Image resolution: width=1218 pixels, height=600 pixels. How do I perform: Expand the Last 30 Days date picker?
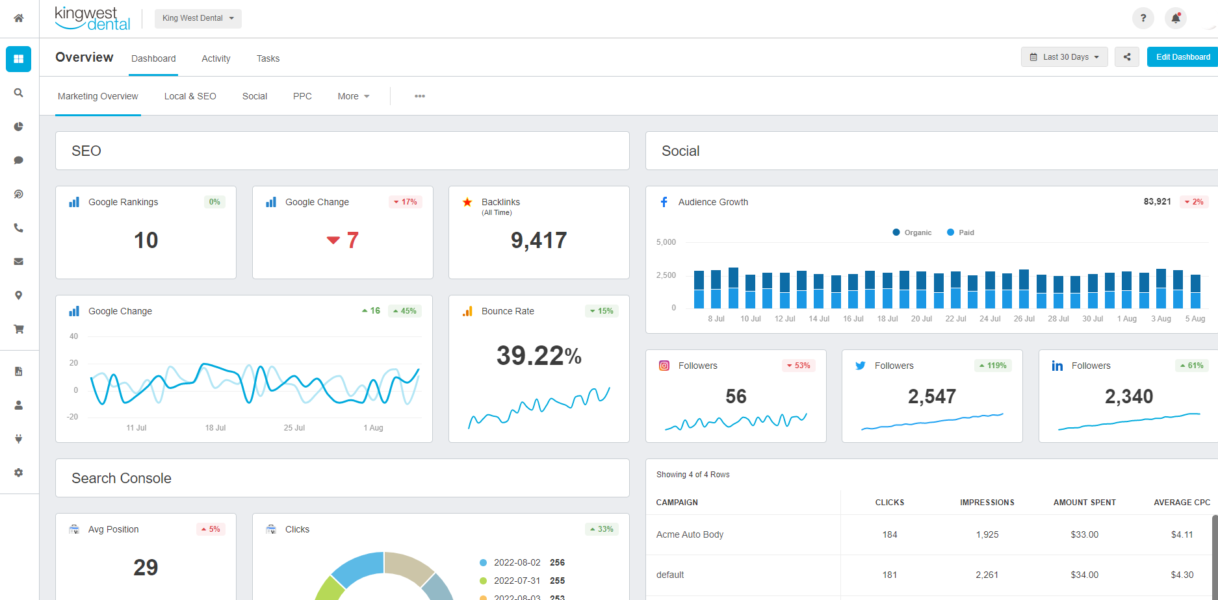pyautogui.click(x=1064, y=57)
